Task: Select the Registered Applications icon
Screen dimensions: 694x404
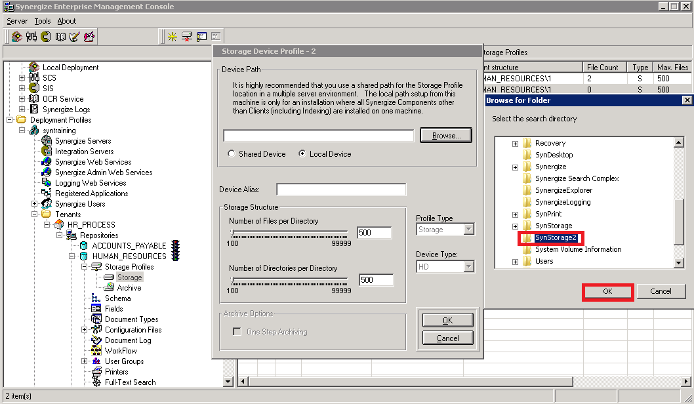Action: coord(47,193)
